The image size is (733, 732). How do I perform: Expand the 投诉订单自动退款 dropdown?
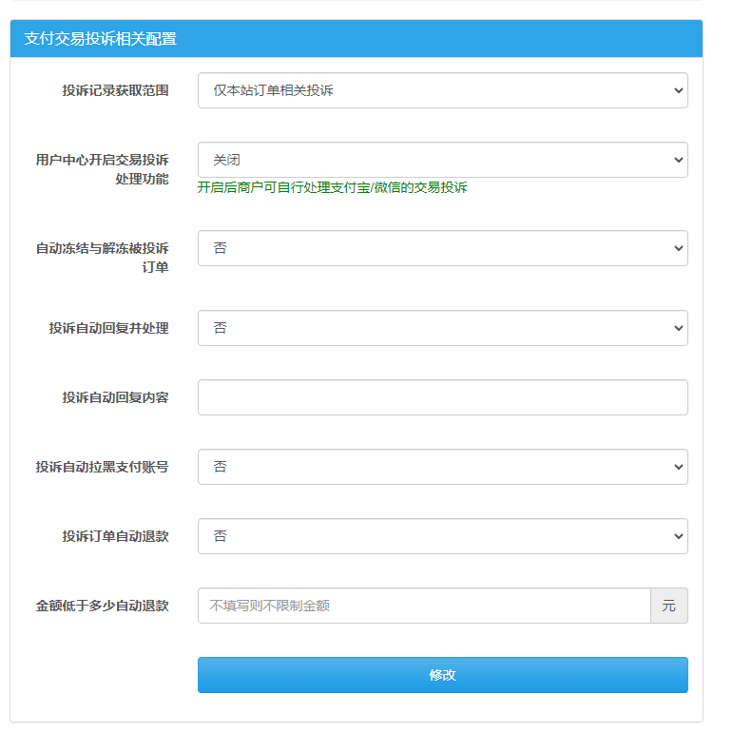442,536
